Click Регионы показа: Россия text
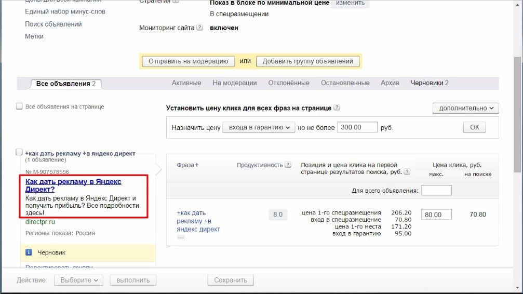Image resolution: width=523 pixels, height=294 pixels. click(x=60, y=233)
